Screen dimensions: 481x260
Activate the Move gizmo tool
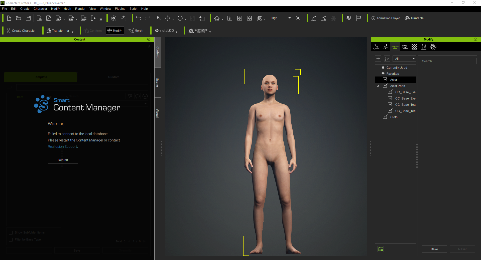click(x=168, y=18)
